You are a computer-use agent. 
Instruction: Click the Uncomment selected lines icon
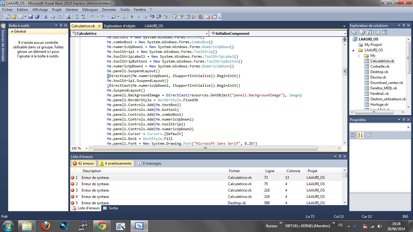[83, 17]
